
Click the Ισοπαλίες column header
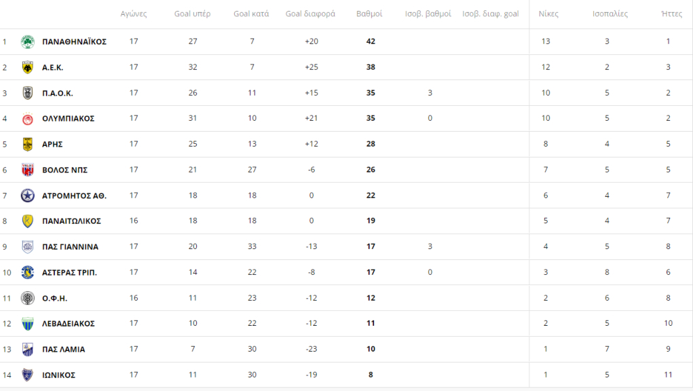point(610,14)
